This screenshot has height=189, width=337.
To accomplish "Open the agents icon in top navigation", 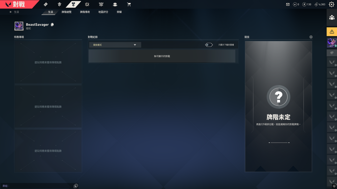I will [60, 4].
